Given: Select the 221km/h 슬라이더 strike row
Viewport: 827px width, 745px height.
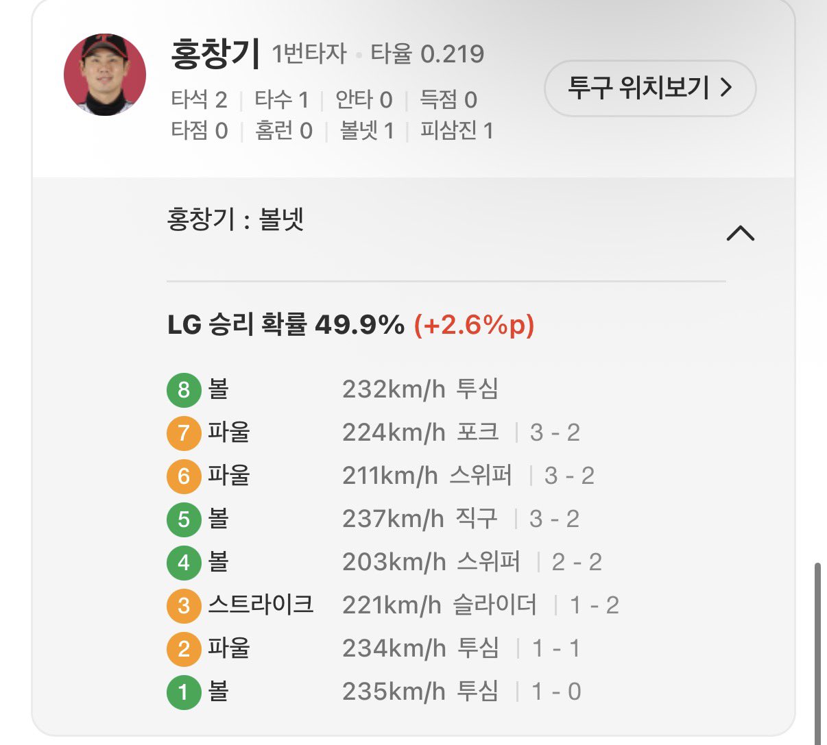Looking at the screenshot, I should point(439,605).
